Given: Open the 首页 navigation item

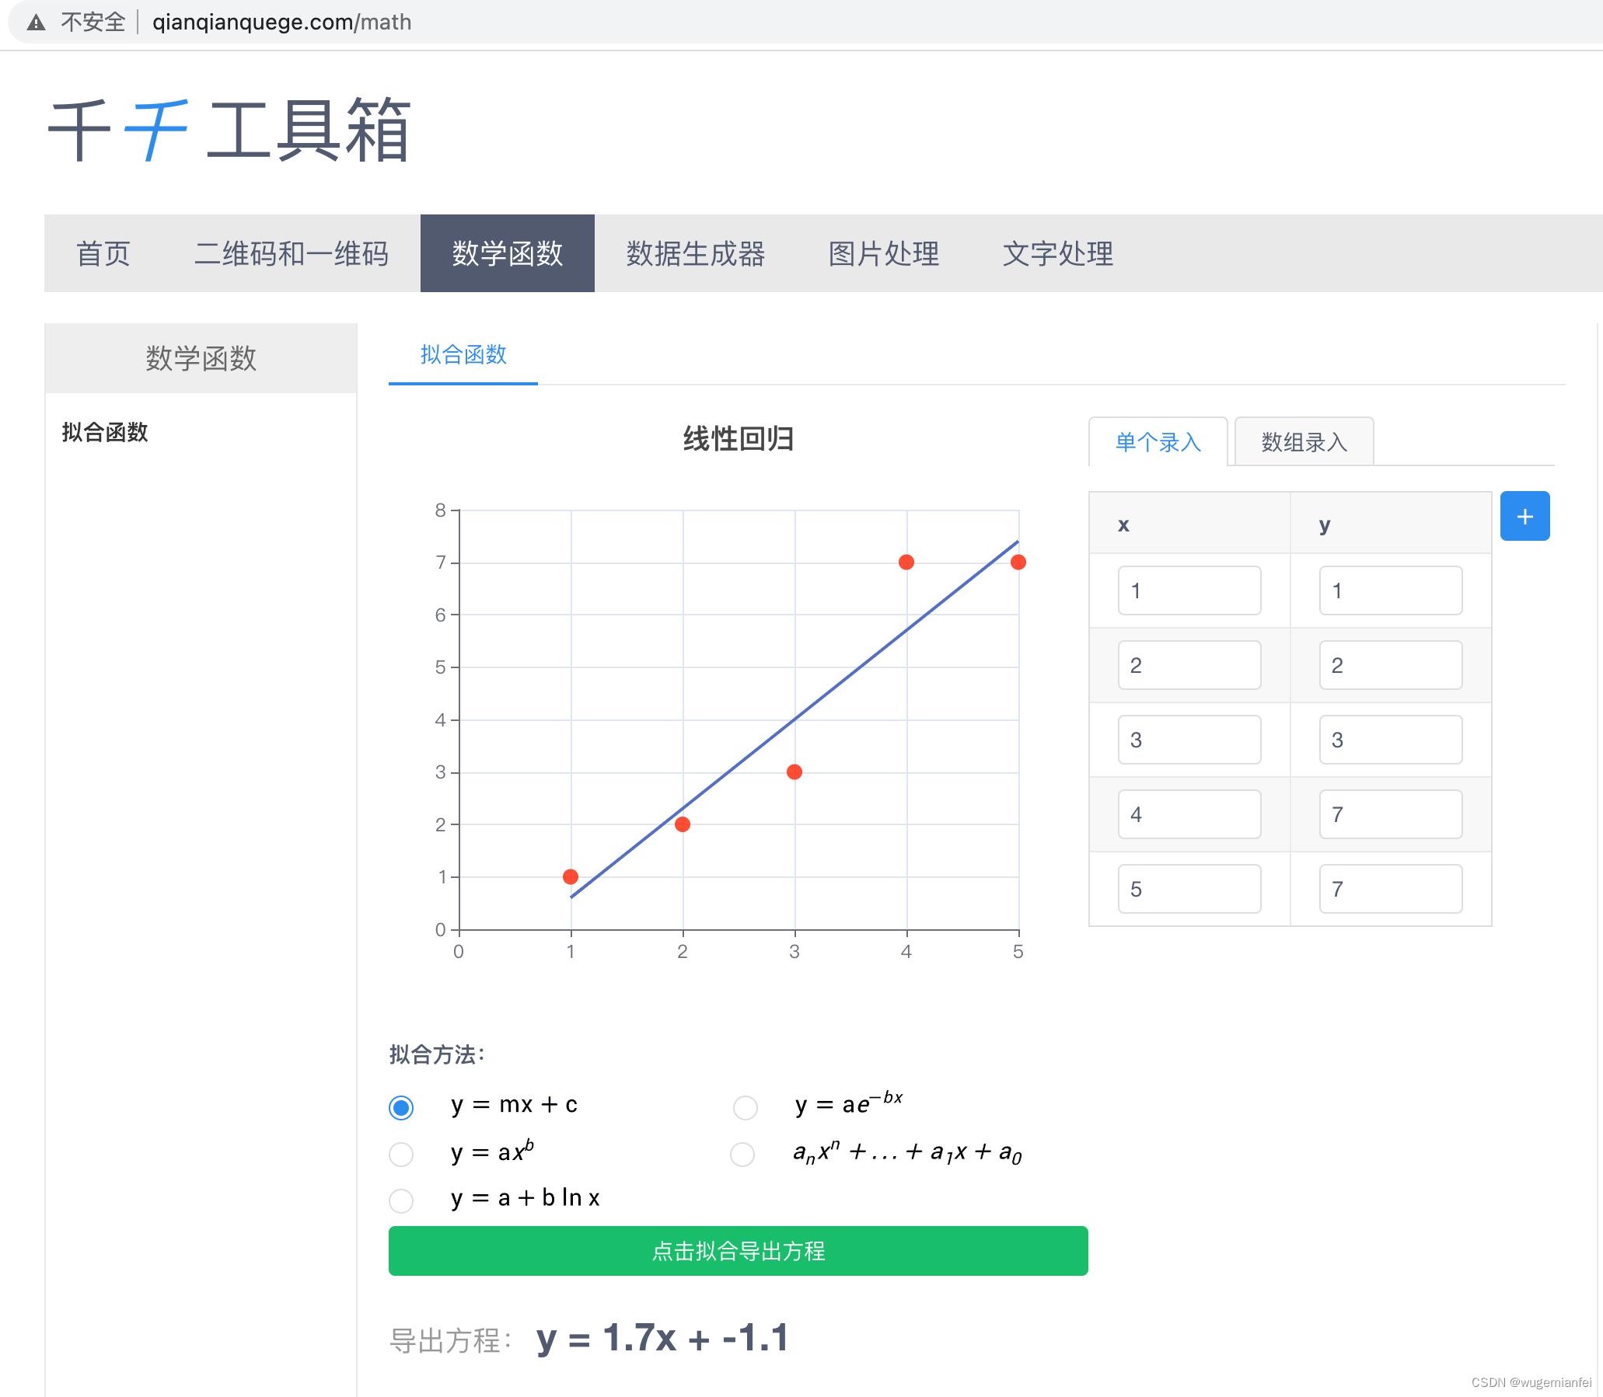Looking at the screenshot, I should point(103,253).
